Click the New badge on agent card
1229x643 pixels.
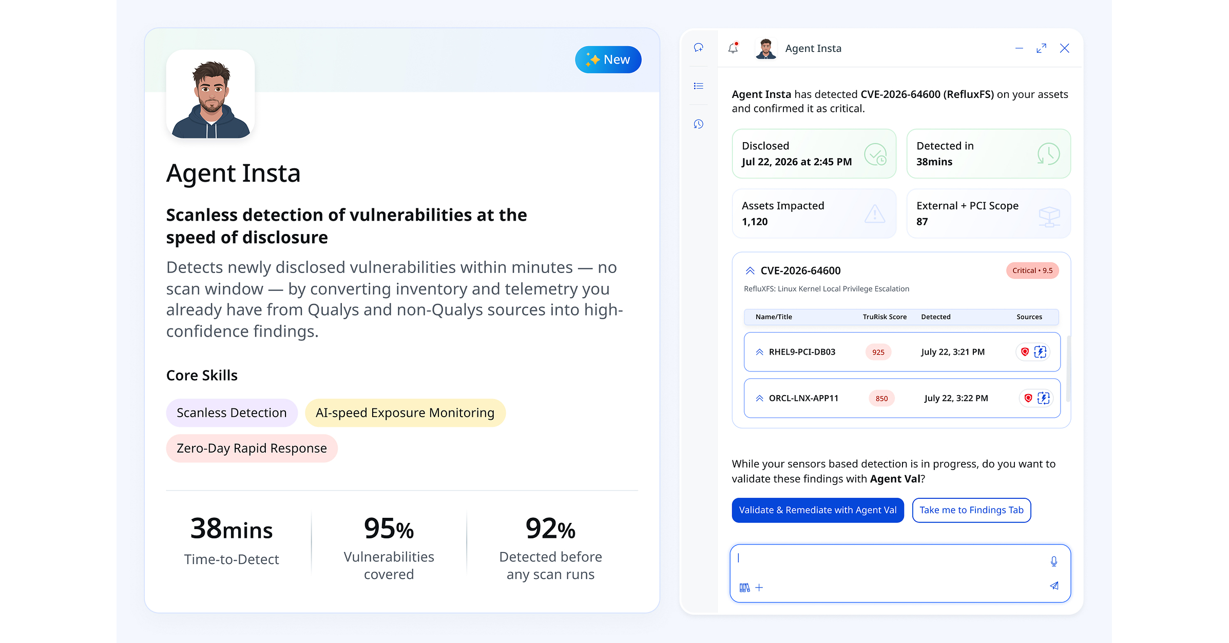point(608,60)
